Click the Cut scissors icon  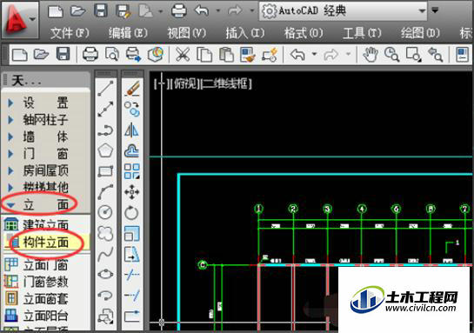(183, 55)
